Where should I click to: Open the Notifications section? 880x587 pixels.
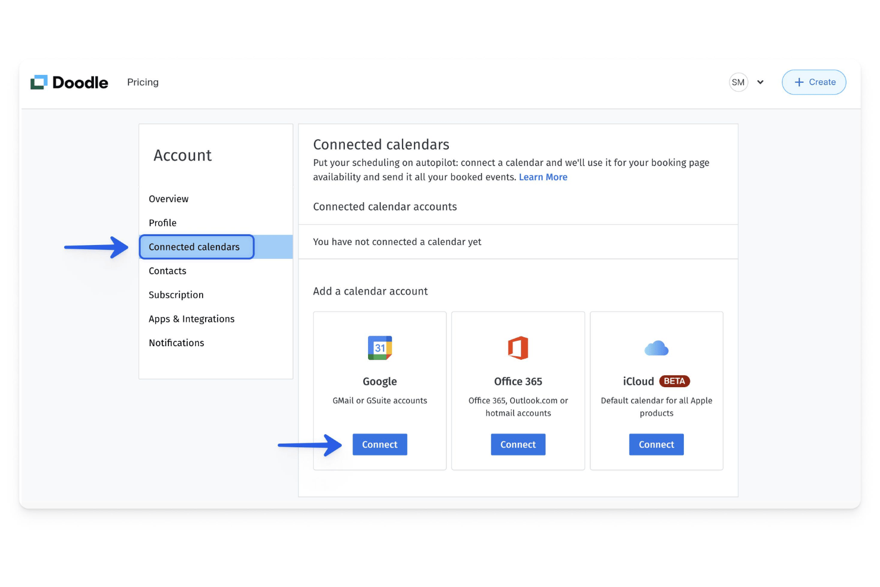pyautogui.click(x=176, y=343)
